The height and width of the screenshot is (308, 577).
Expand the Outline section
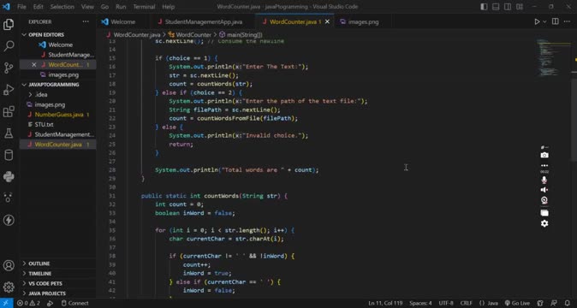[39, 264]
